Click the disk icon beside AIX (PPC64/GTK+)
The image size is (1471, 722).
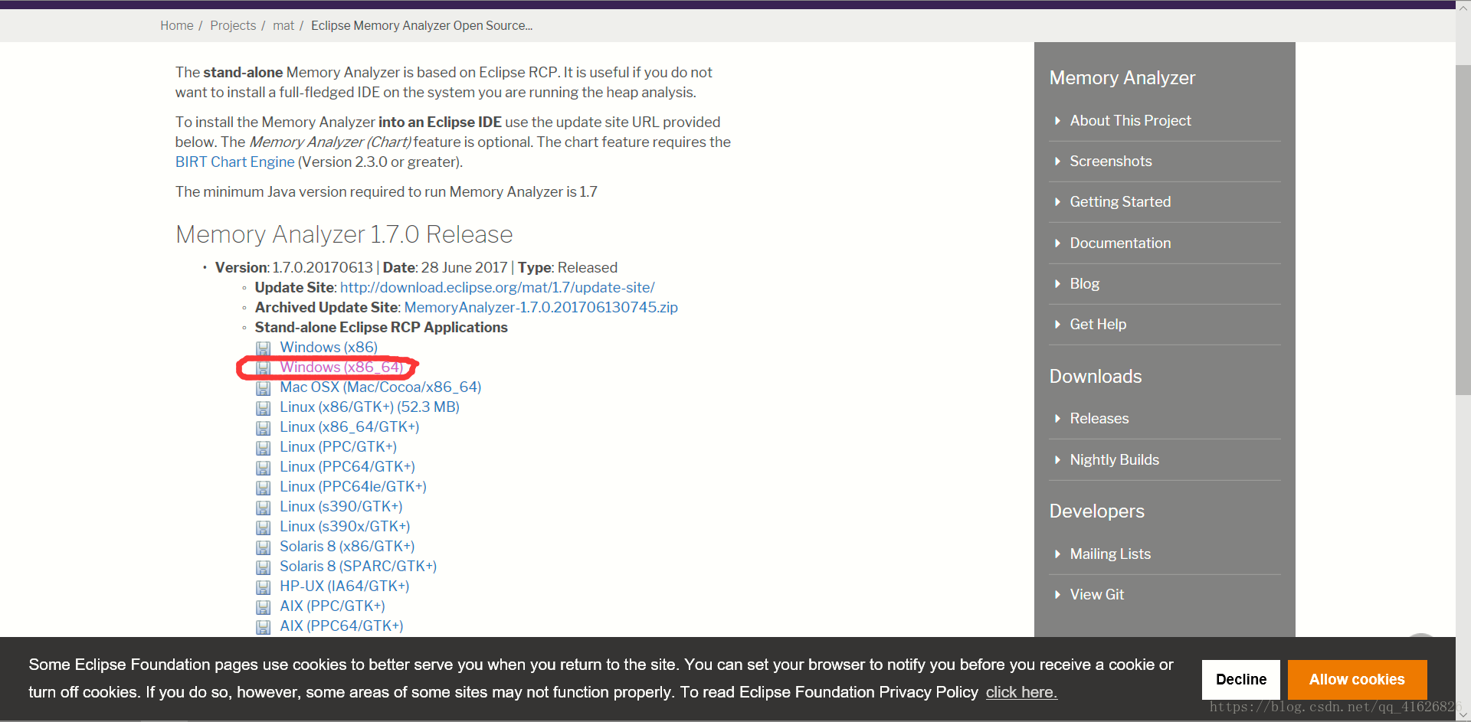pos(263,627)
